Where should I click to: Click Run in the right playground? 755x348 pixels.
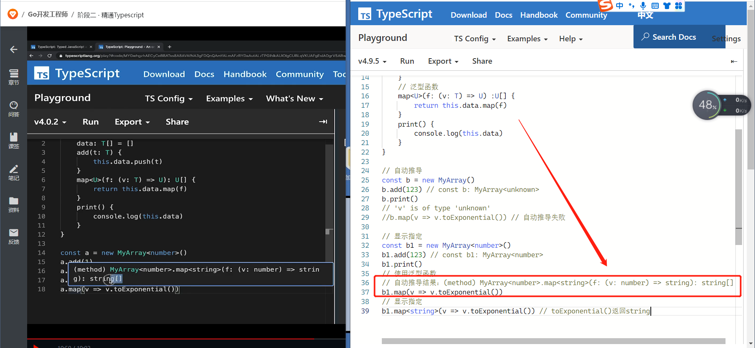407,61
